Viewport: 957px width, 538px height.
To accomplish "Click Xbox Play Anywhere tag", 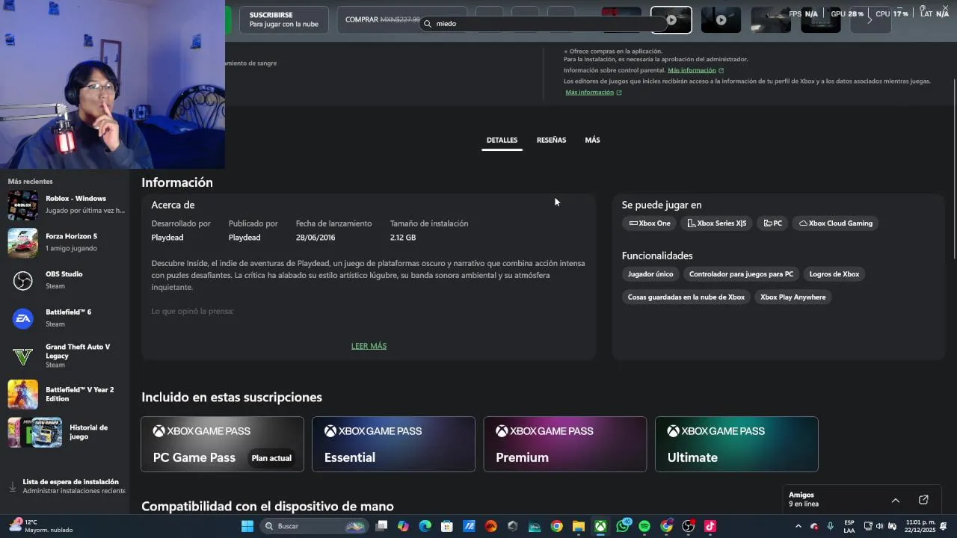I will click(793, 297).
